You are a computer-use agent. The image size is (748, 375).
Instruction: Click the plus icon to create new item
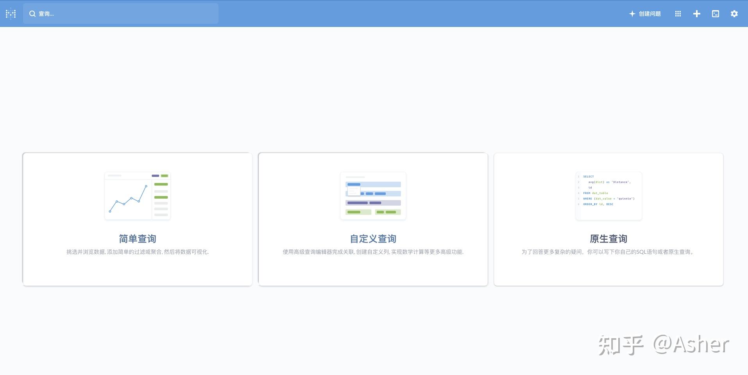pos(696,13)
